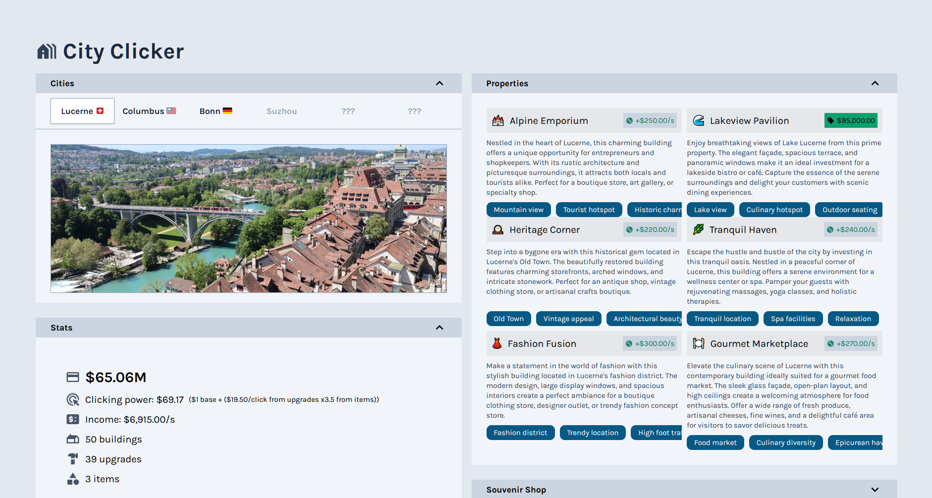Click the Tranquil Haven leaf icon

point(699,229)
